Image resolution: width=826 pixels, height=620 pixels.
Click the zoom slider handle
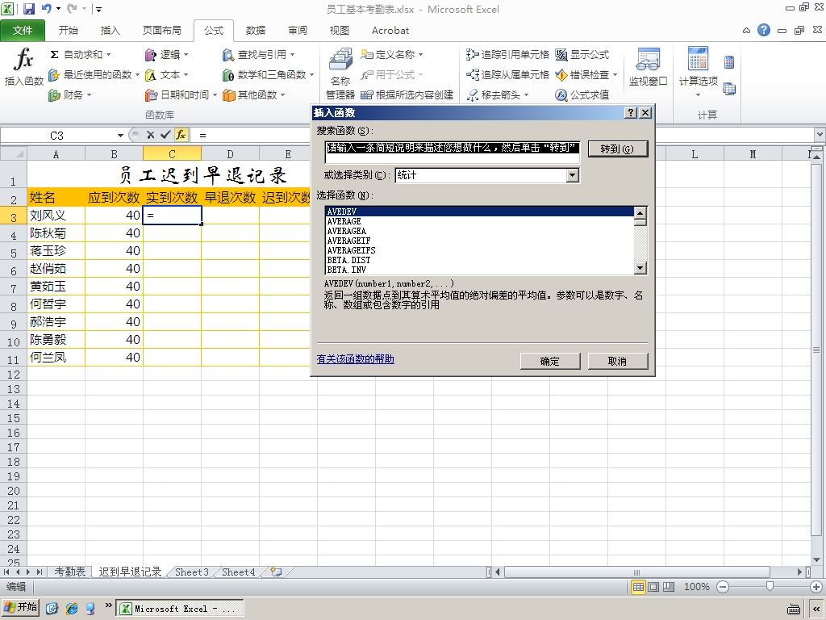pyautogui.click(x=770, y=586)
